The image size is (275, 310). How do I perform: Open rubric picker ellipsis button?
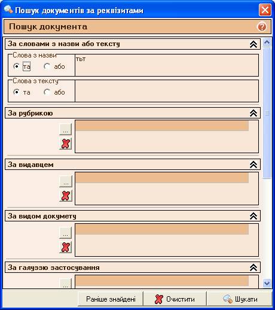click(66, 129)
